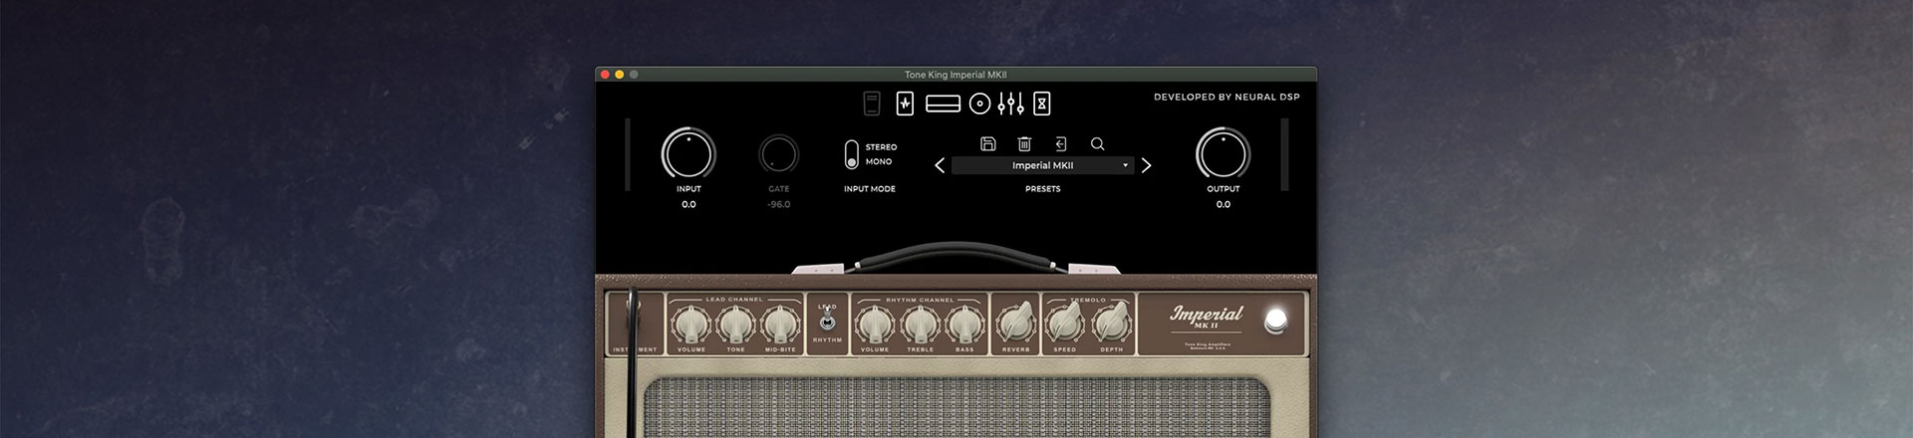Go to previous preset with left arrow
Screen dimensions: 1913x438
click(940, 165)
